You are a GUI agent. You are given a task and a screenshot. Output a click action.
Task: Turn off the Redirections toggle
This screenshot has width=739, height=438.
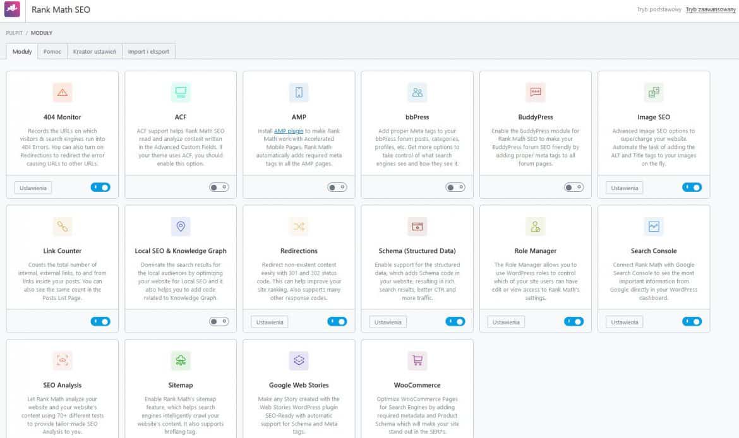click(x=337, y=322)
